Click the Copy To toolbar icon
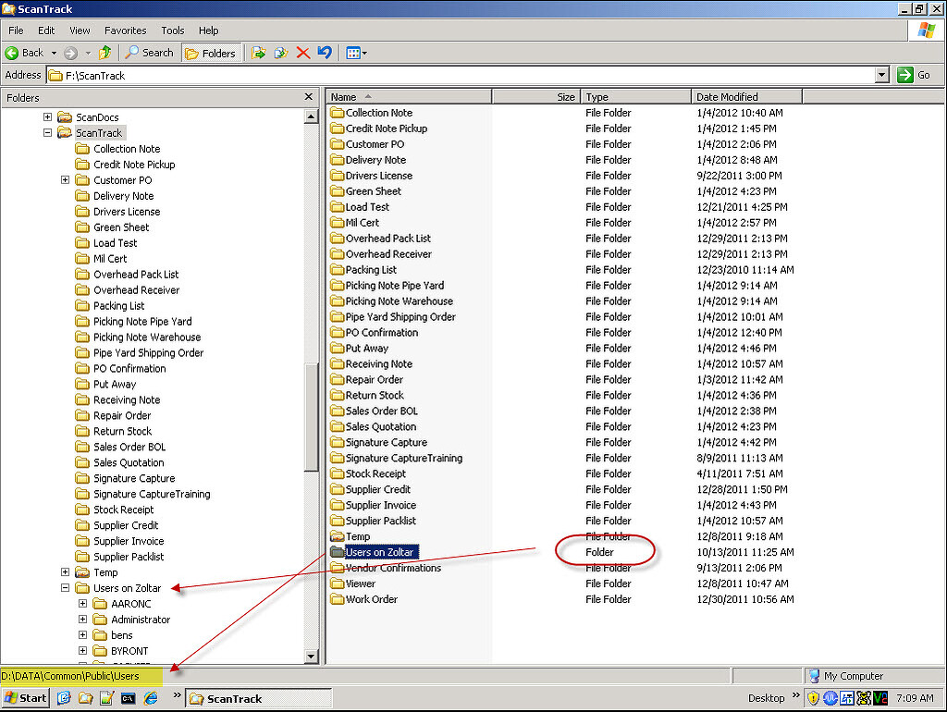 tap(280, 53)
